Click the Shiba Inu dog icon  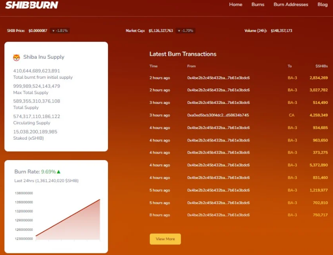16,57
